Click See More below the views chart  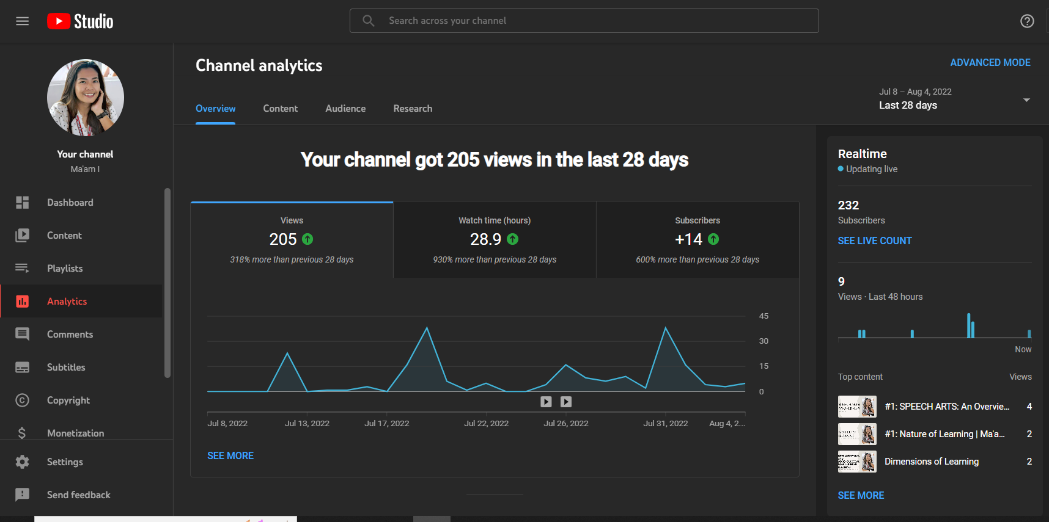tap(230, 456)
